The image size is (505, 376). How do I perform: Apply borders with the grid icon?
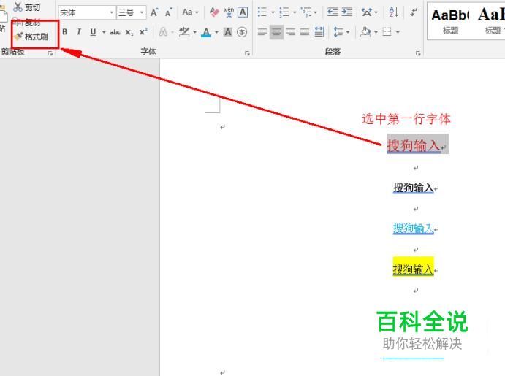(x=387, y=32)
